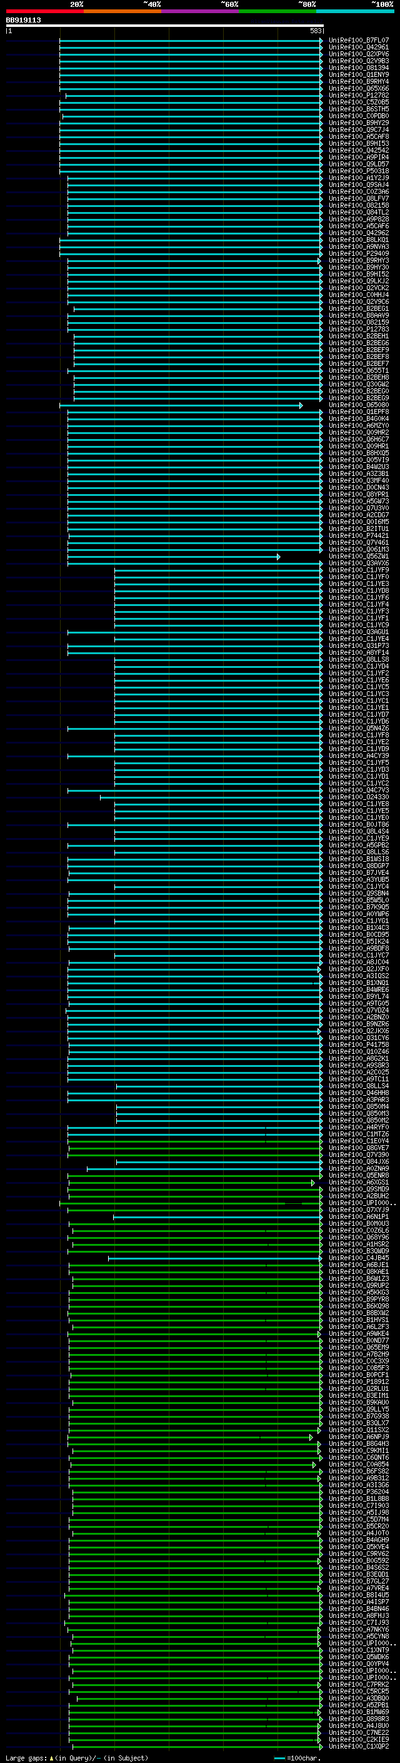Image resolution: width=400 pixels, height=1763 pixels.
Task: Click the Large gaps legend text
Action: (x=77, y=1758)
